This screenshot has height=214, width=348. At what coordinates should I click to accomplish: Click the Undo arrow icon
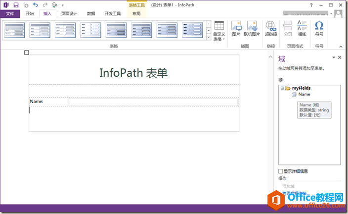coord(35,4)
